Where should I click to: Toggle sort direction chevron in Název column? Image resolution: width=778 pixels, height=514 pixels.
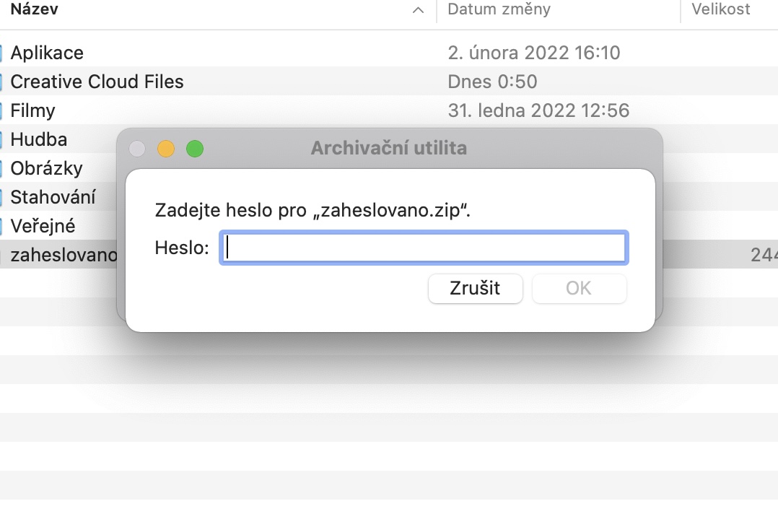pyautogui.click(x=418, y=10)
